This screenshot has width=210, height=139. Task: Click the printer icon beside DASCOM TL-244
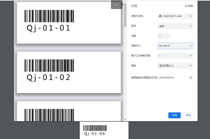[x=160, y=16]
